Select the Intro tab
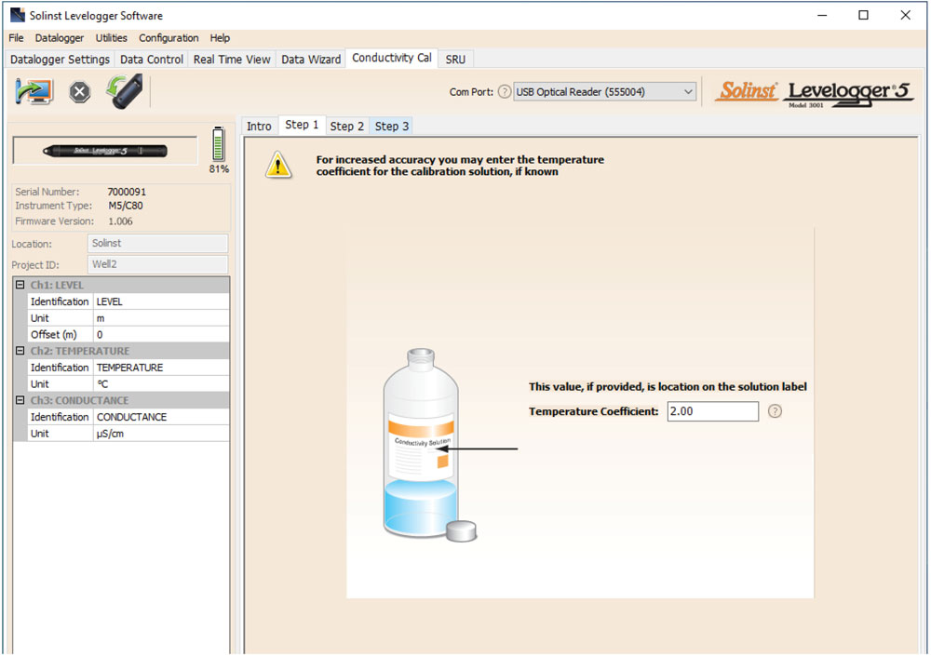 259,127
